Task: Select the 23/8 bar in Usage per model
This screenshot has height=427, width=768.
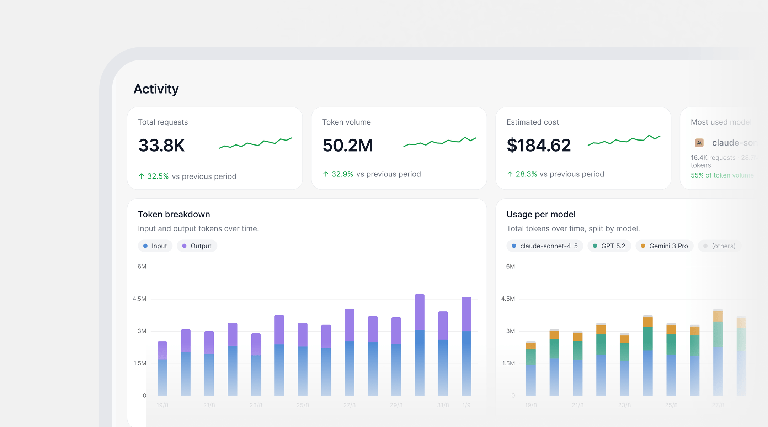Action: (624, 365)
